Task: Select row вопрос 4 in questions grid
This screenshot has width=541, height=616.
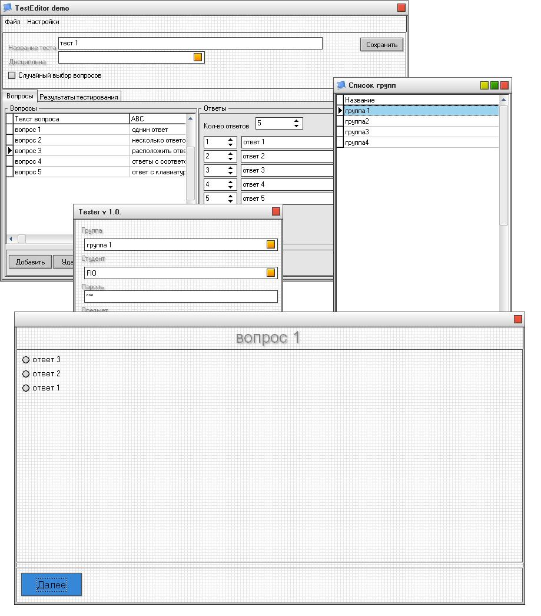Action: 96,161
